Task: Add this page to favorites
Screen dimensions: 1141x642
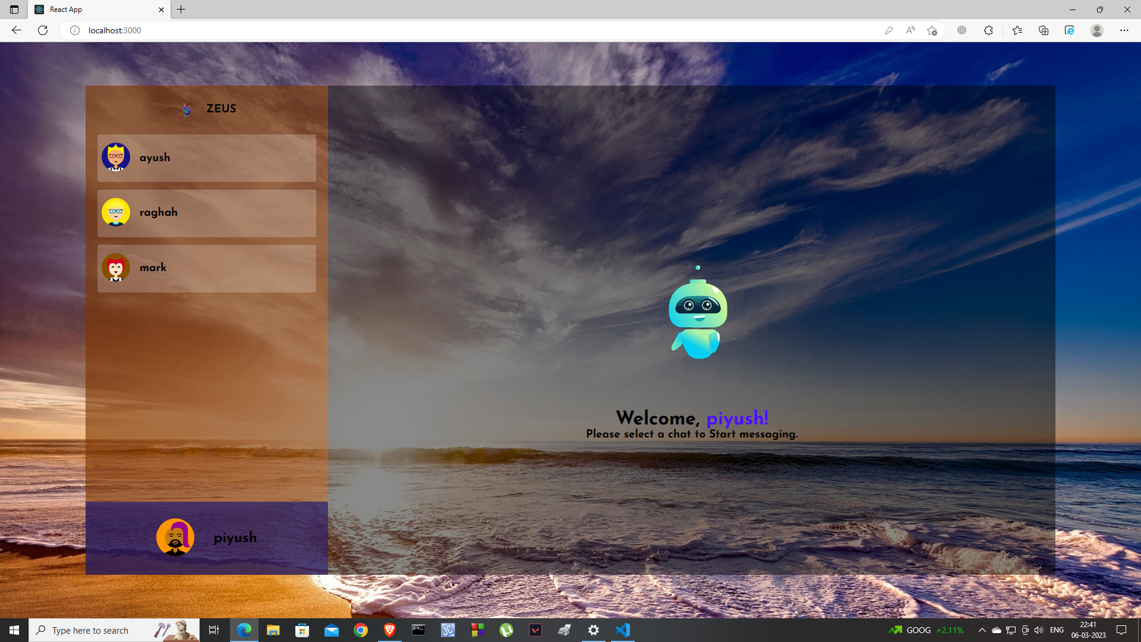Action: pyautogui.click(x=932, y=30)
